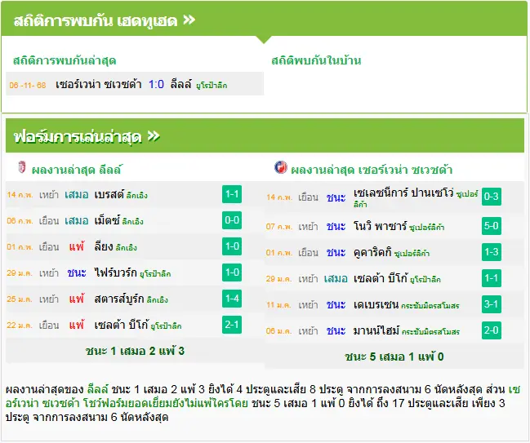Click the ลีกเอิง label next to เบรสต์

coord(137,196)
